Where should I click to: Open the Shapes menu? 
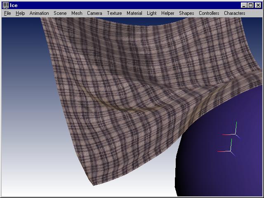(186, 13)
